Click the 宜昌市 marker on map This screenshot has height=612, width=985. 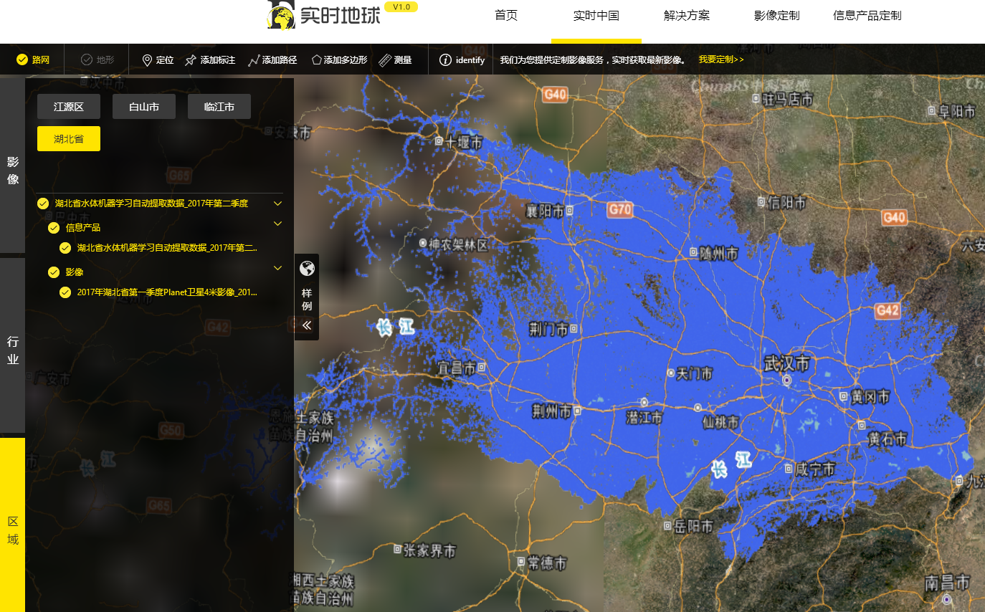[481, 367]
